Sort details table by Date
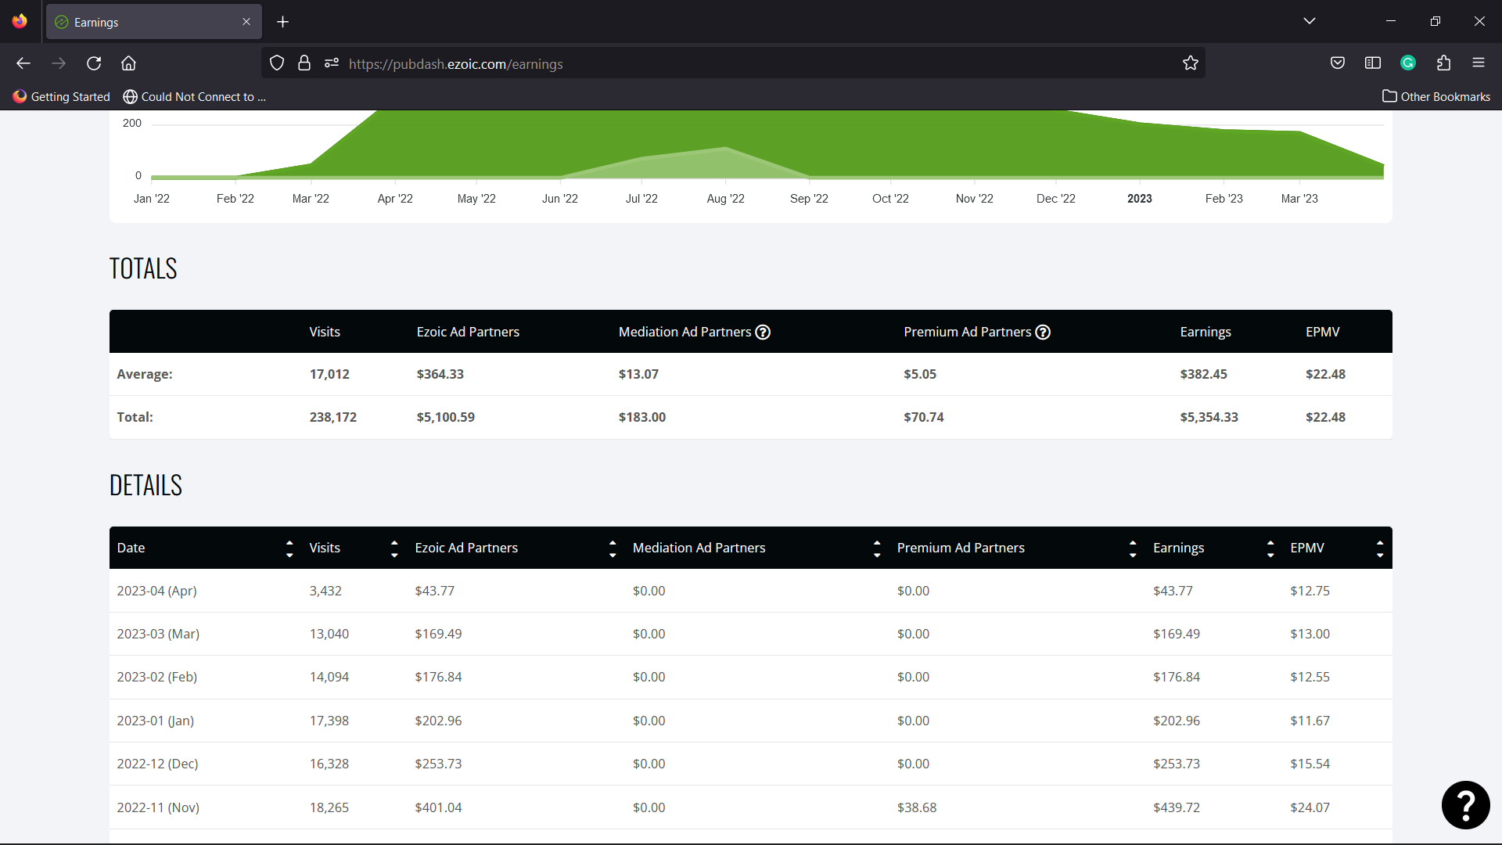 point(289,548)
